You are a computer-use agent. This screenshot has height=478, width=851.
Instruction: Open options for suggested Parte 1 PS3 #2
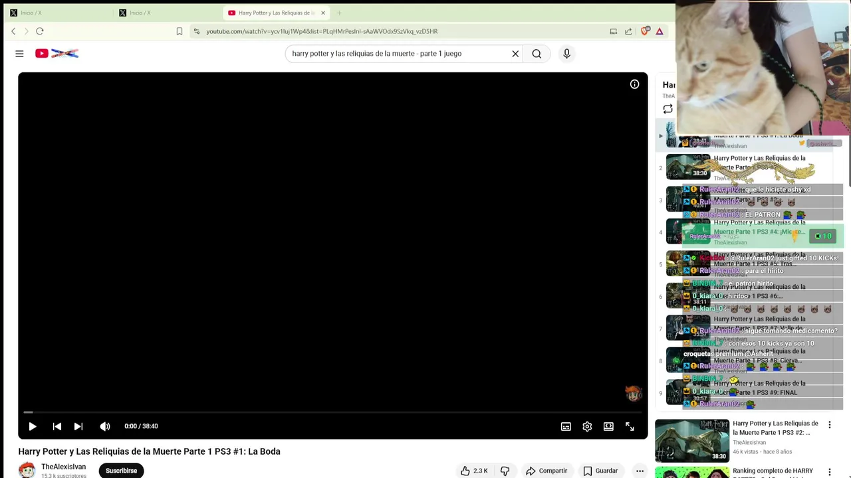pos(830,424)
